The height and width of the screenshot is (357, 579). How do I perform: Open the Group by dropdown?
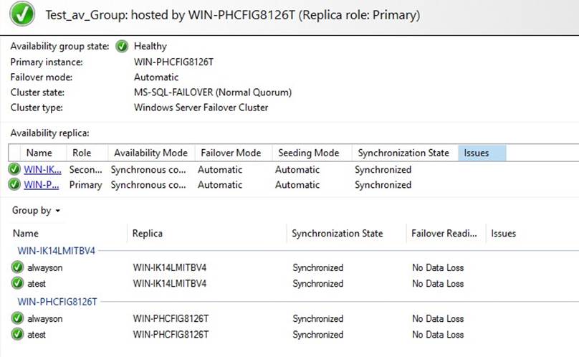point(36,211)
